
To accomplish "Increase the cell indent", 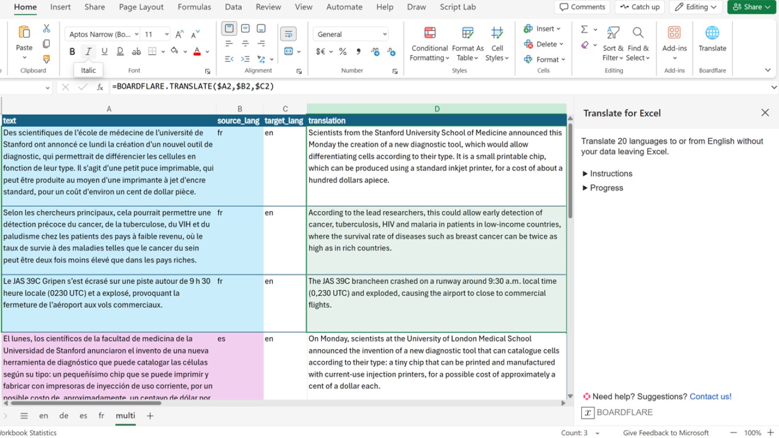I will 245,59.
